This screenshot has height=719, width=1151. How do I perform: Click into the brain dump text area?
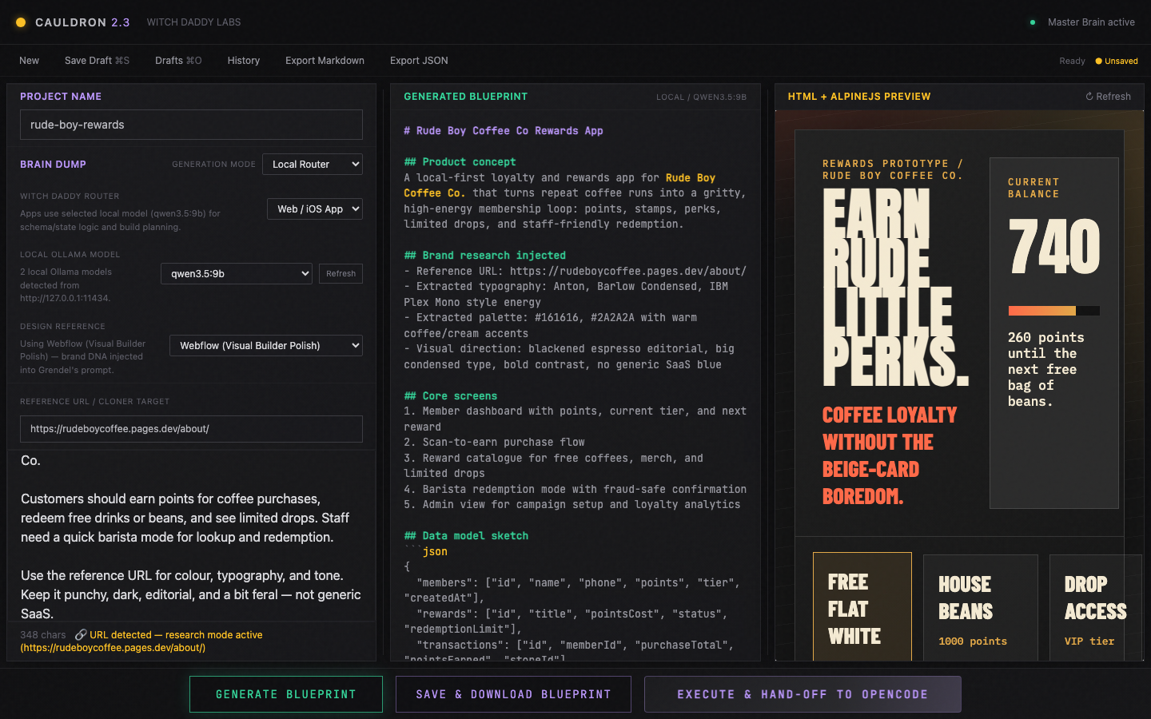pos(191,536)
